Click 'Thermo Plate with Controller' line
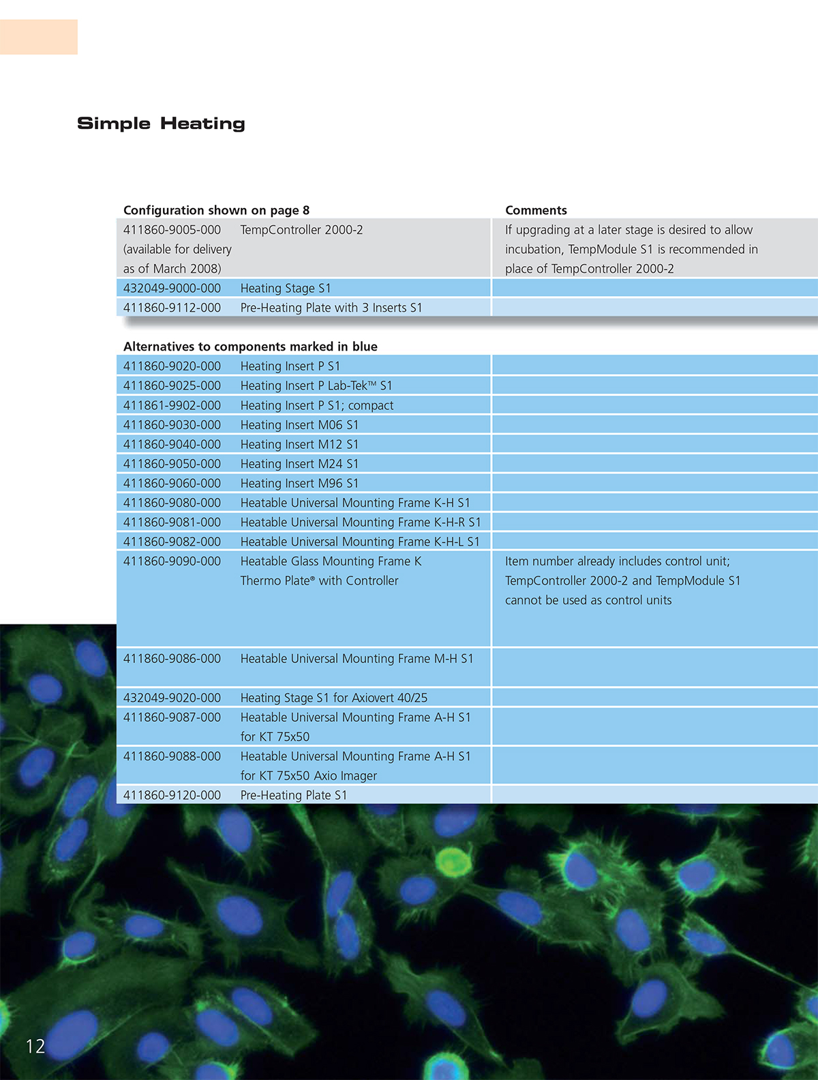This screenshot has width=818, height=1080. click(x=320, y=581)
